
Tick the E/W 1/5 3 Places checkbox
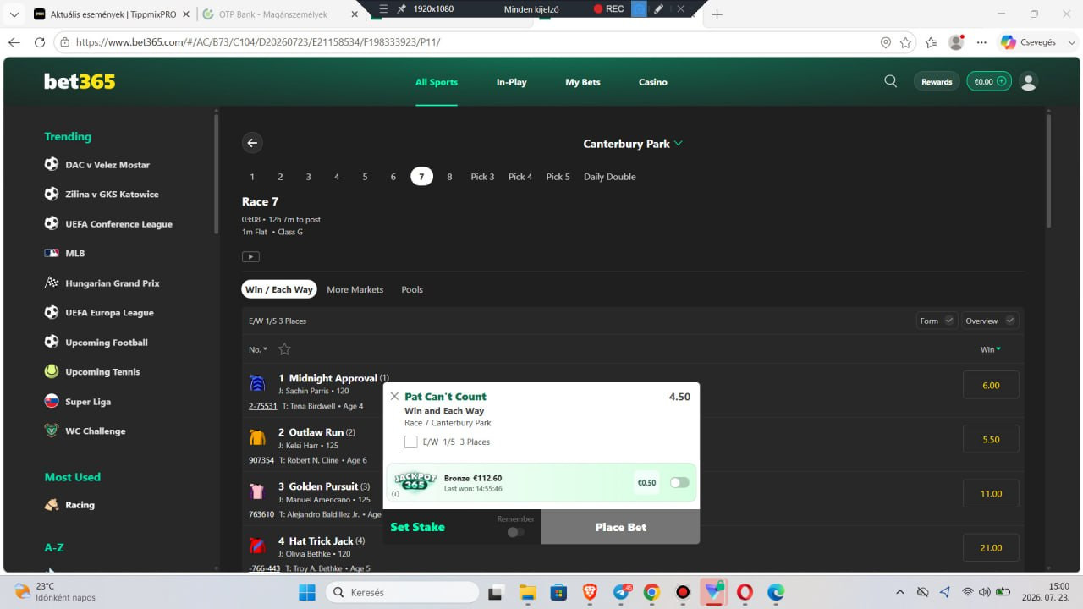click(x=411, y=442)
